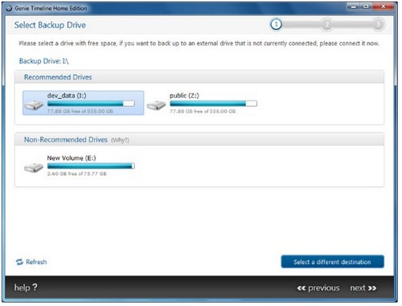
Task: Proceed with next button
Action: click(363, 288)
